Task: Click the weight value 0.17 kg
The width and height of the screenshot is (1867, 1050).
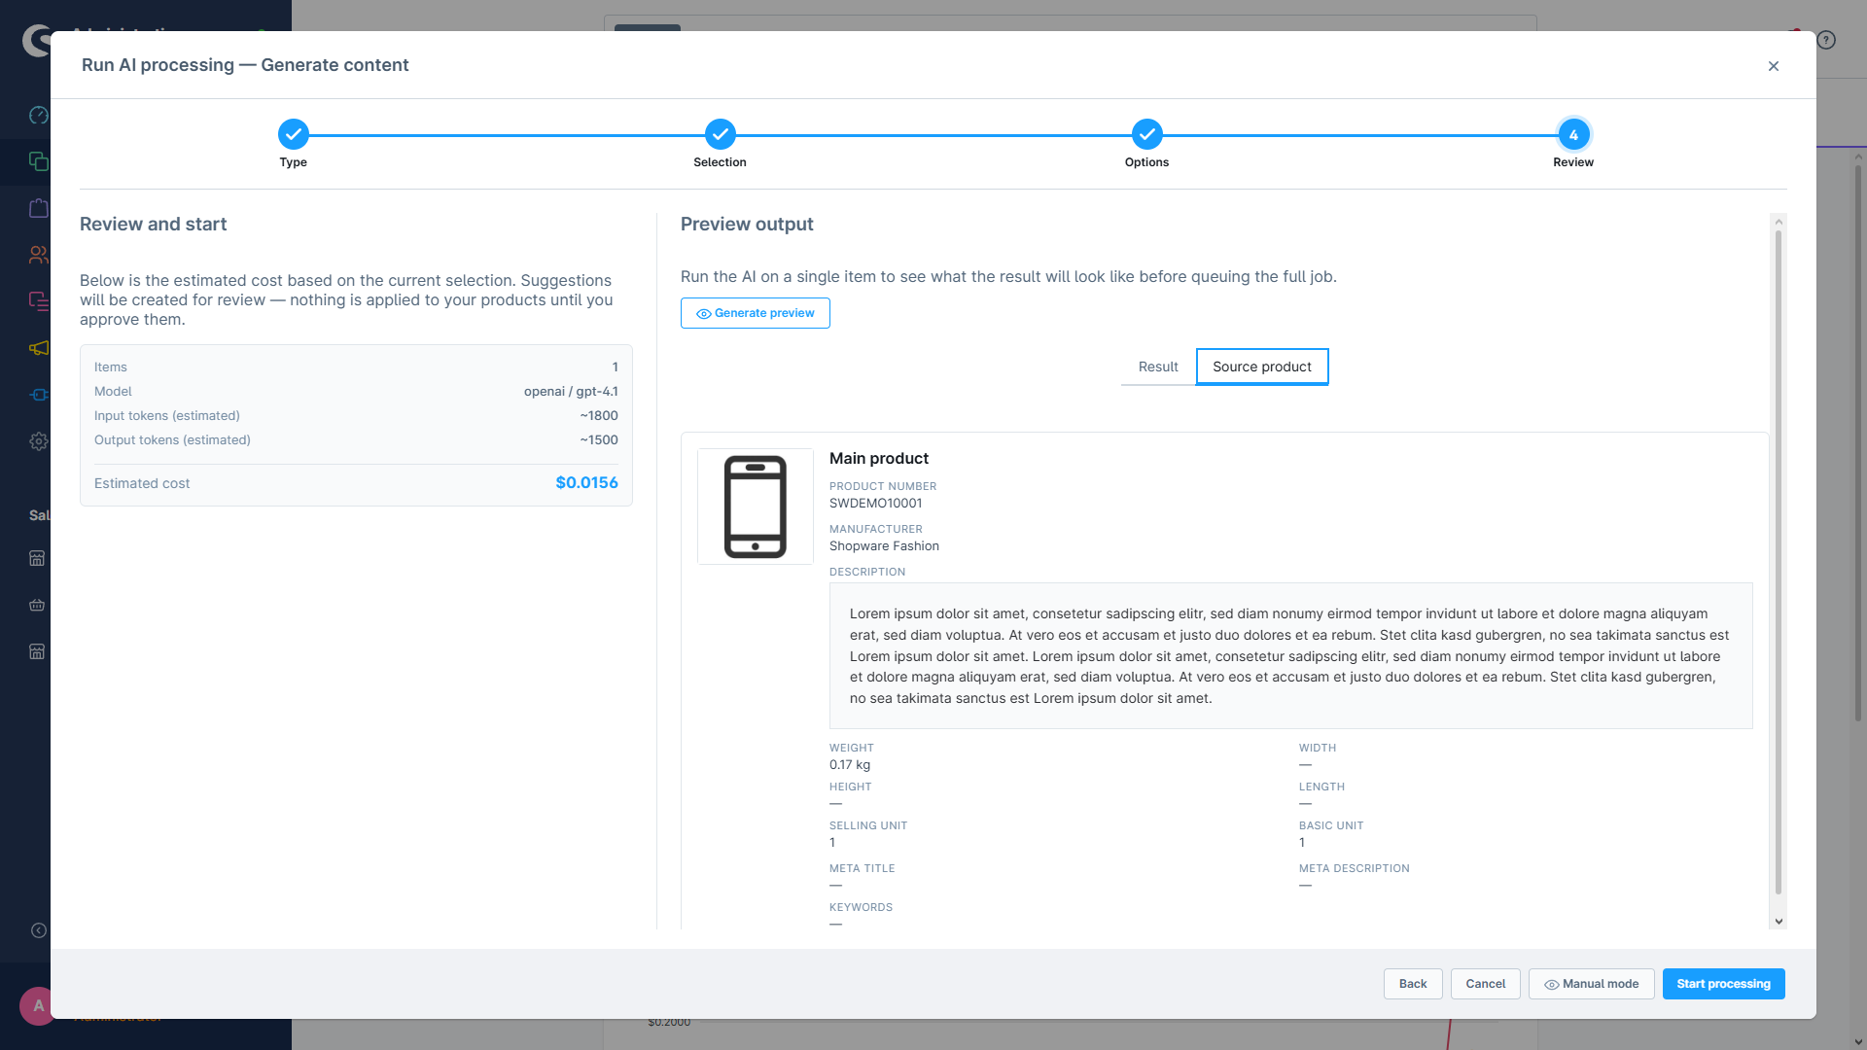Action: point(850,765)
